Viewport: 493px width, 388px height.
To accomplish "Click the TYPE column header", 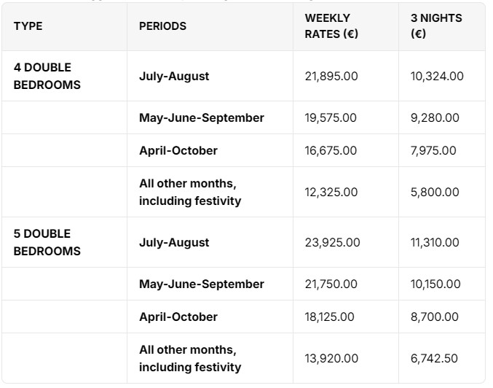I will tap(28, 26).
